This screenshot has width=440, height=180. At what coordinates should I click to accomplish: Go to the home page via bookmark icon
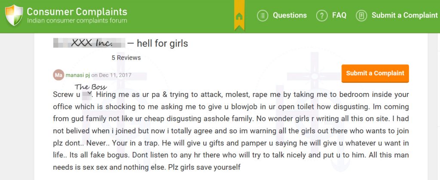(239, 16)
